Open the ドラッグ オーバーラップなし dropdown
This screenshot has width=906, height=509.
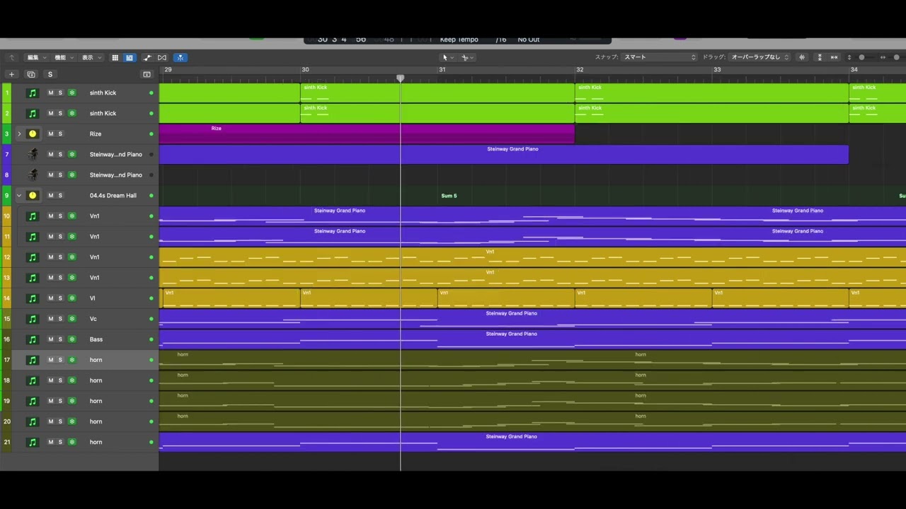point(759,57)
